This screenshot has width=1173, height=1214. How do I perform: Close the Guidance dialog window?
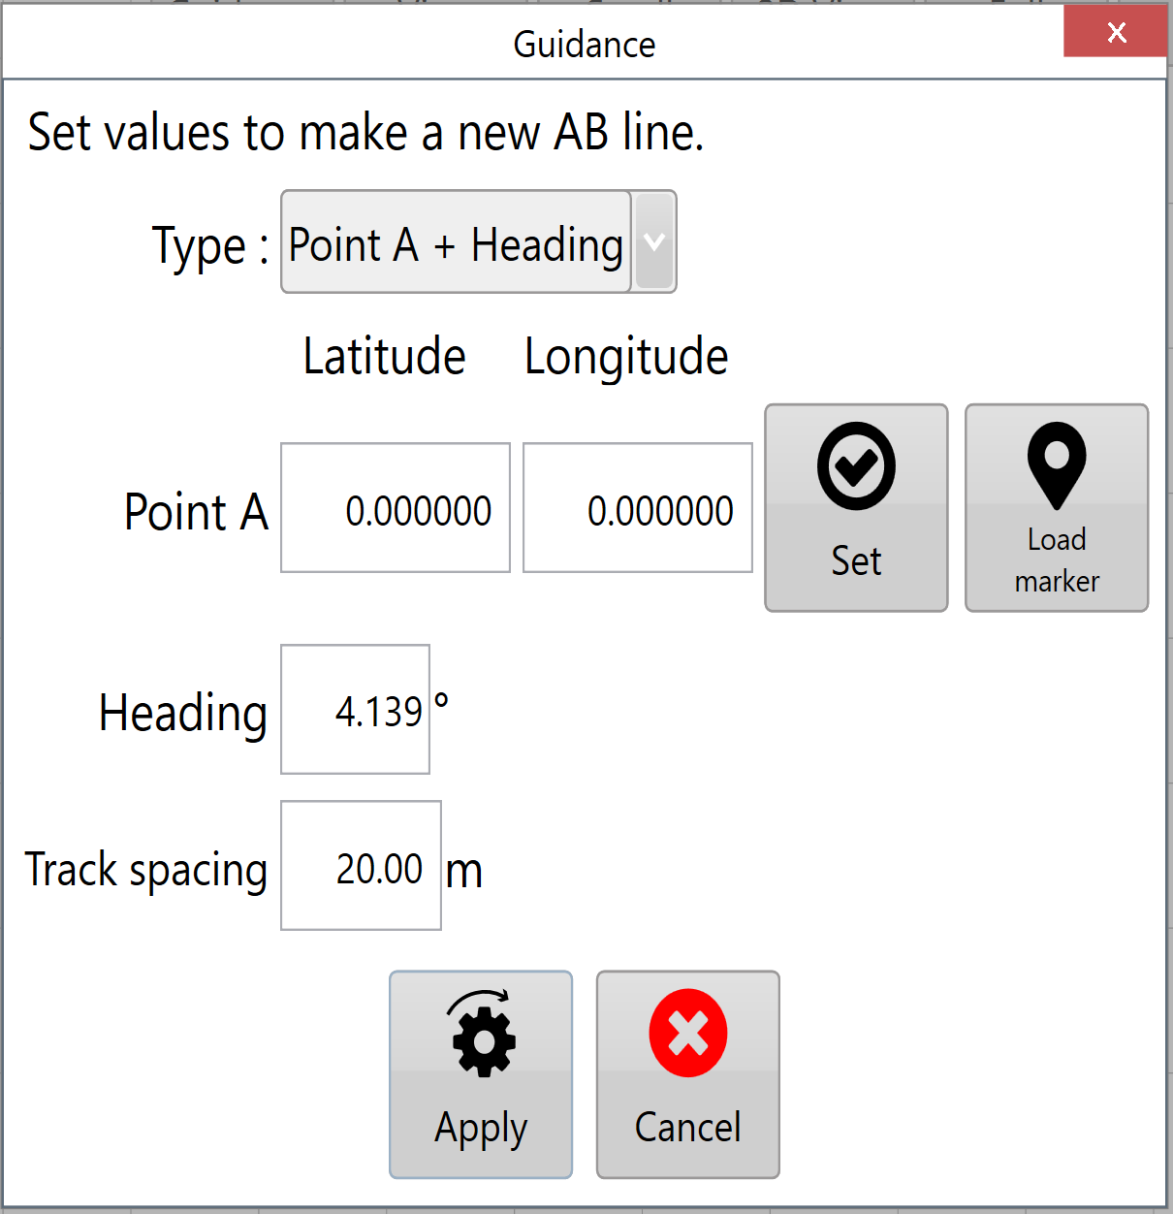(1116, 32)
